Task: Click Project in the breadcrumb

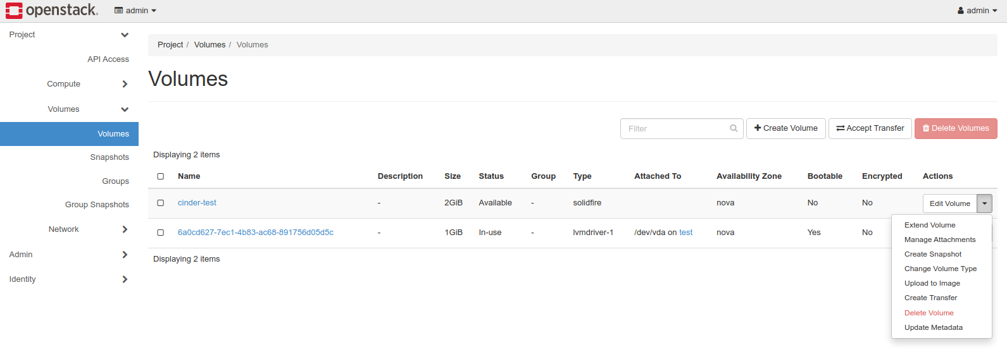Action: click(x=170, y=45)
